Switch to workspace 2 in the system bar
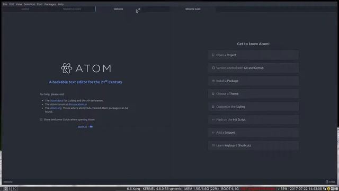 6,189
